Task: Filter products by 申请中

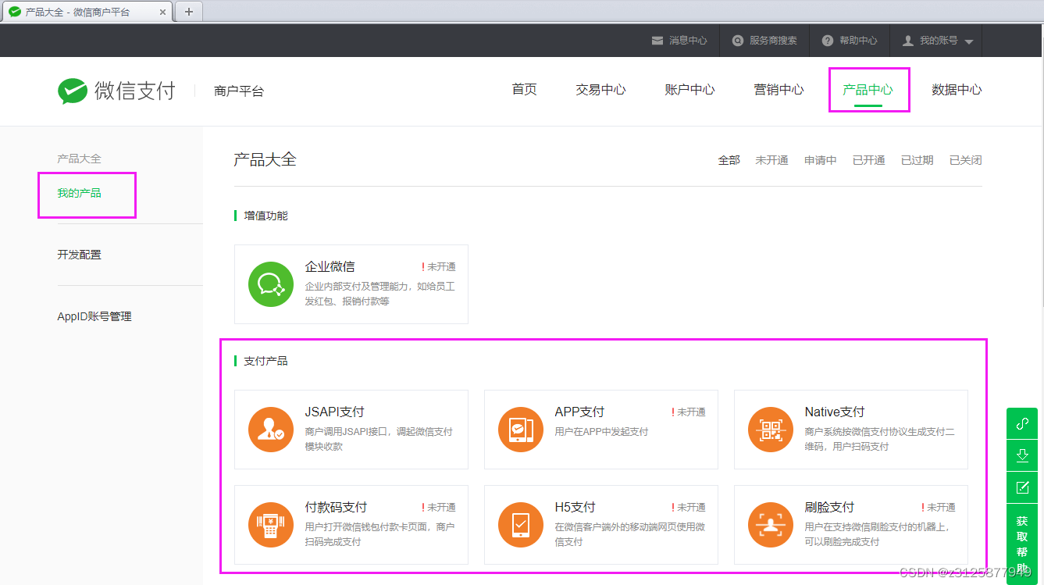Action: [x=820, y=160]
